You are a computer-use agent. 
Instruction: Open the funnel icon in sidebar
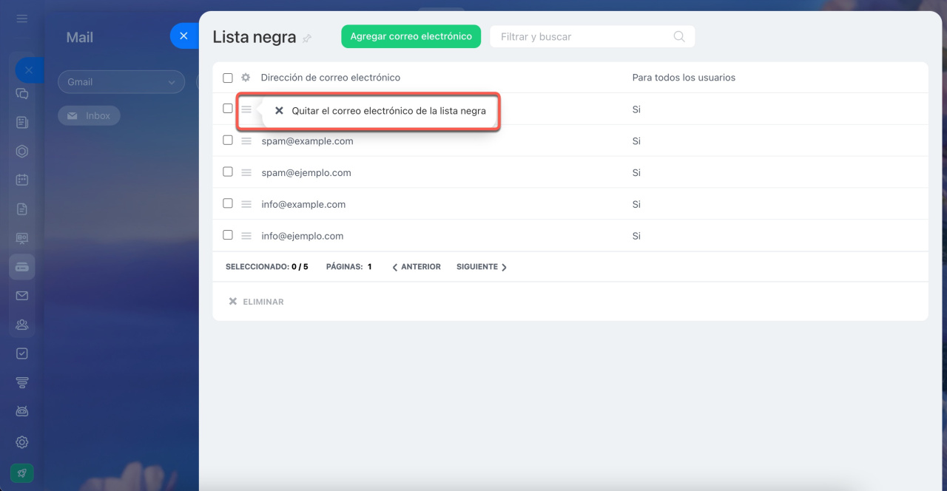pyautogui.click(x=22, y=382)
